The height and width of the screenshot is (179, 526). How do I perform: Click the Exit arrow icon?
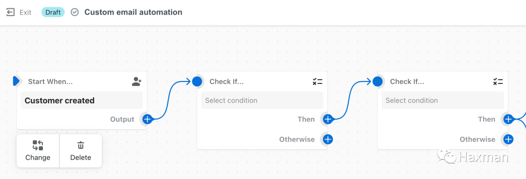pyautogui.click(x=10, y=12)
